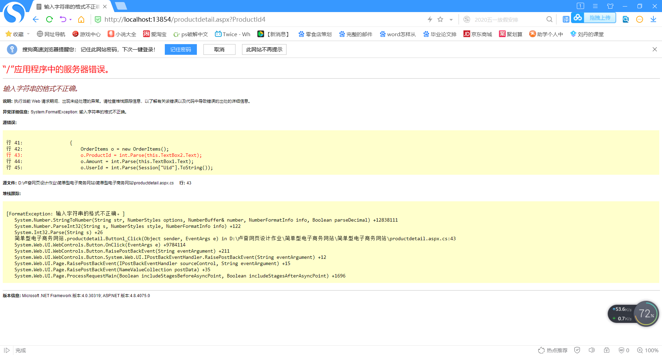
Task: Open the 助学个人中 bookmark
Action: click(546, 34)
